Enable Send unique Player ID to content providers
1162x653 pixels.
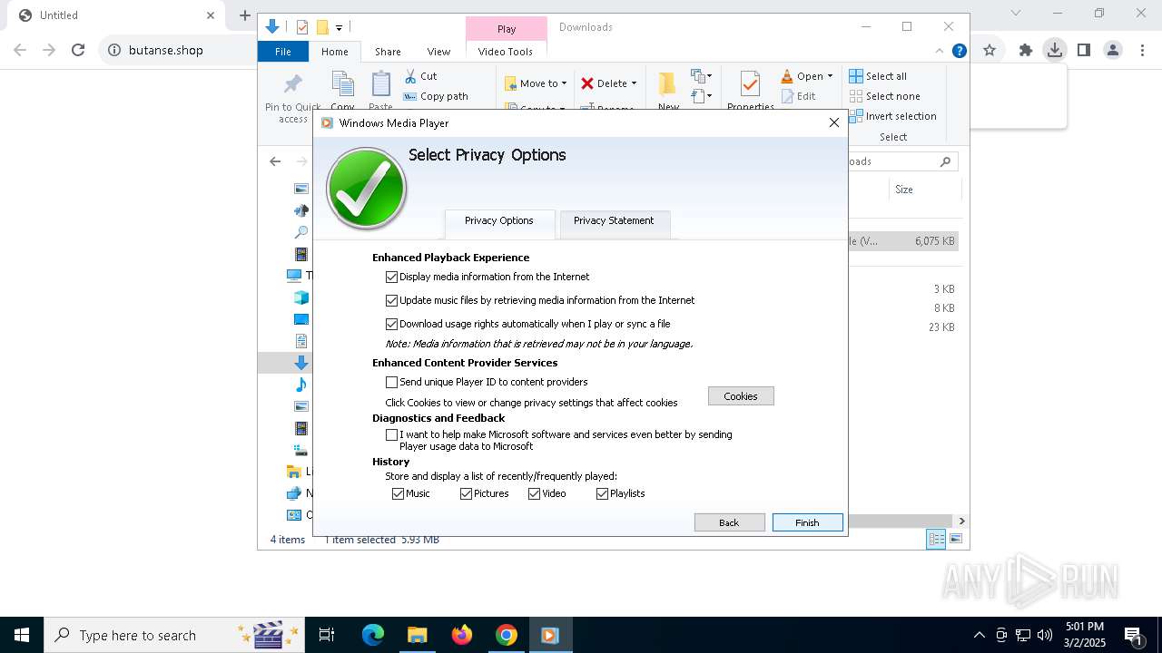[392, 382]
